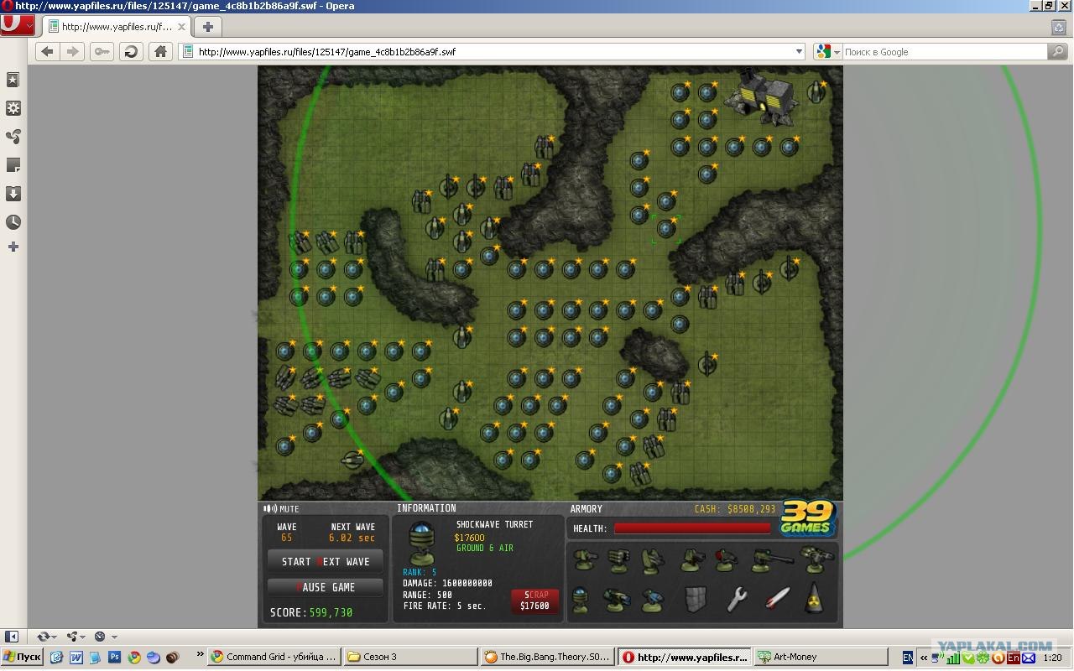Select the red-domed turret in the Armory
Image resolution: width=1074 pixels, height=671 pixels.
[726, 560]
